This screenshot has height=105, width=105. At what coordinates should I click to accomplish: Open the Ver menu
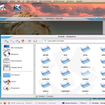point(19,1)
